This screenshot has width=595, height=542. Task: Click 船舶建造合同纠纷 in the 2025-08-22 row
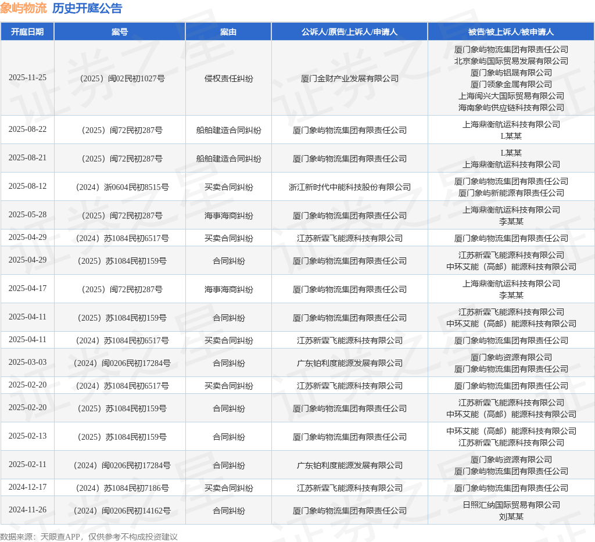228,130
